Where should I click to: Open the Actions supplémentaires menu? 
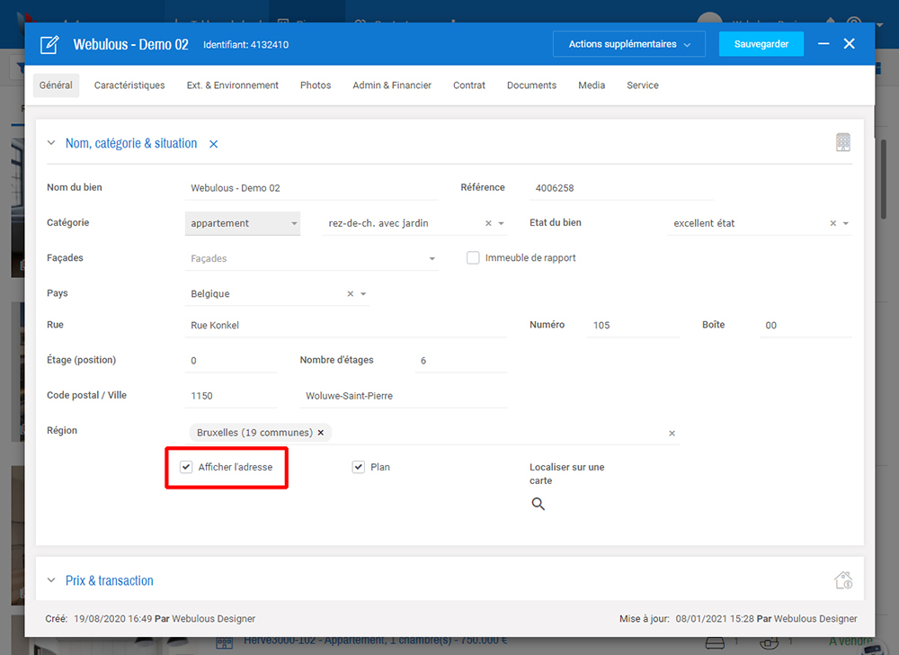click(x=629, y=44)
